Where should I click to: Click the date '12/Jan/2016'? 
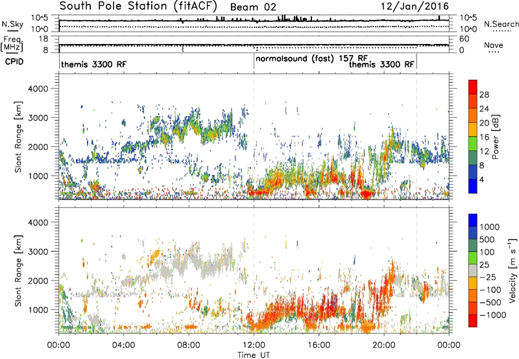(415, 6)
